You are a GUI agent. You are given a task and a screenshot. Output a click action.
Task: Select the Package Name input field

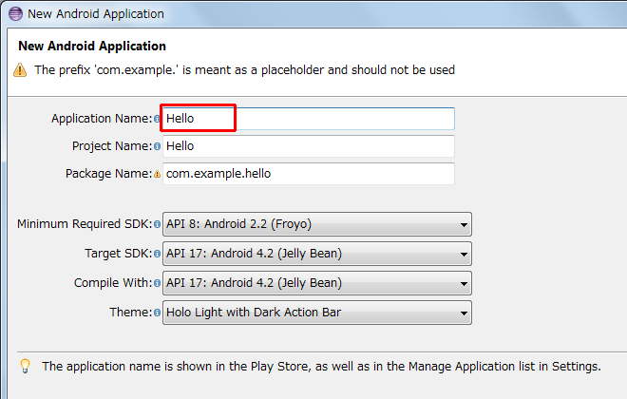click(x=309, y=174)
